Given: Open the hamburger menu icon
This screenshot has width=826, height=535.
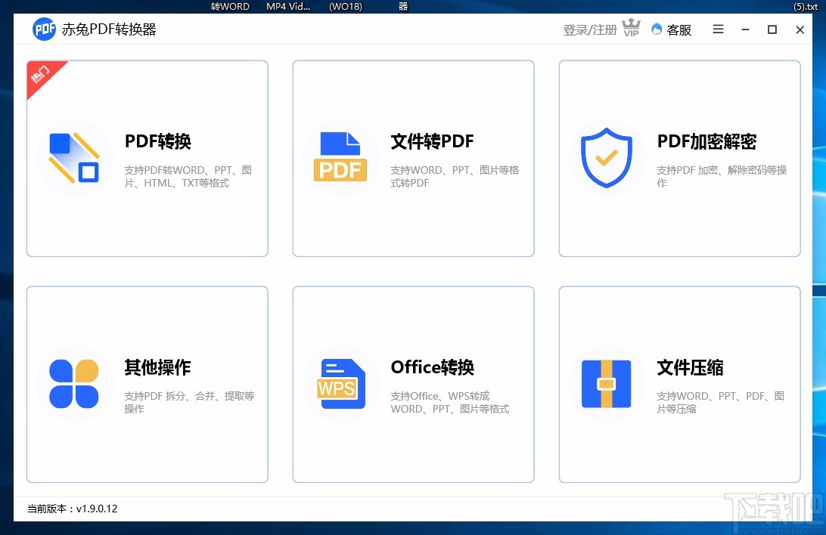Looking at the screenshot, I should pyautogui.click(x=717, y=29).
